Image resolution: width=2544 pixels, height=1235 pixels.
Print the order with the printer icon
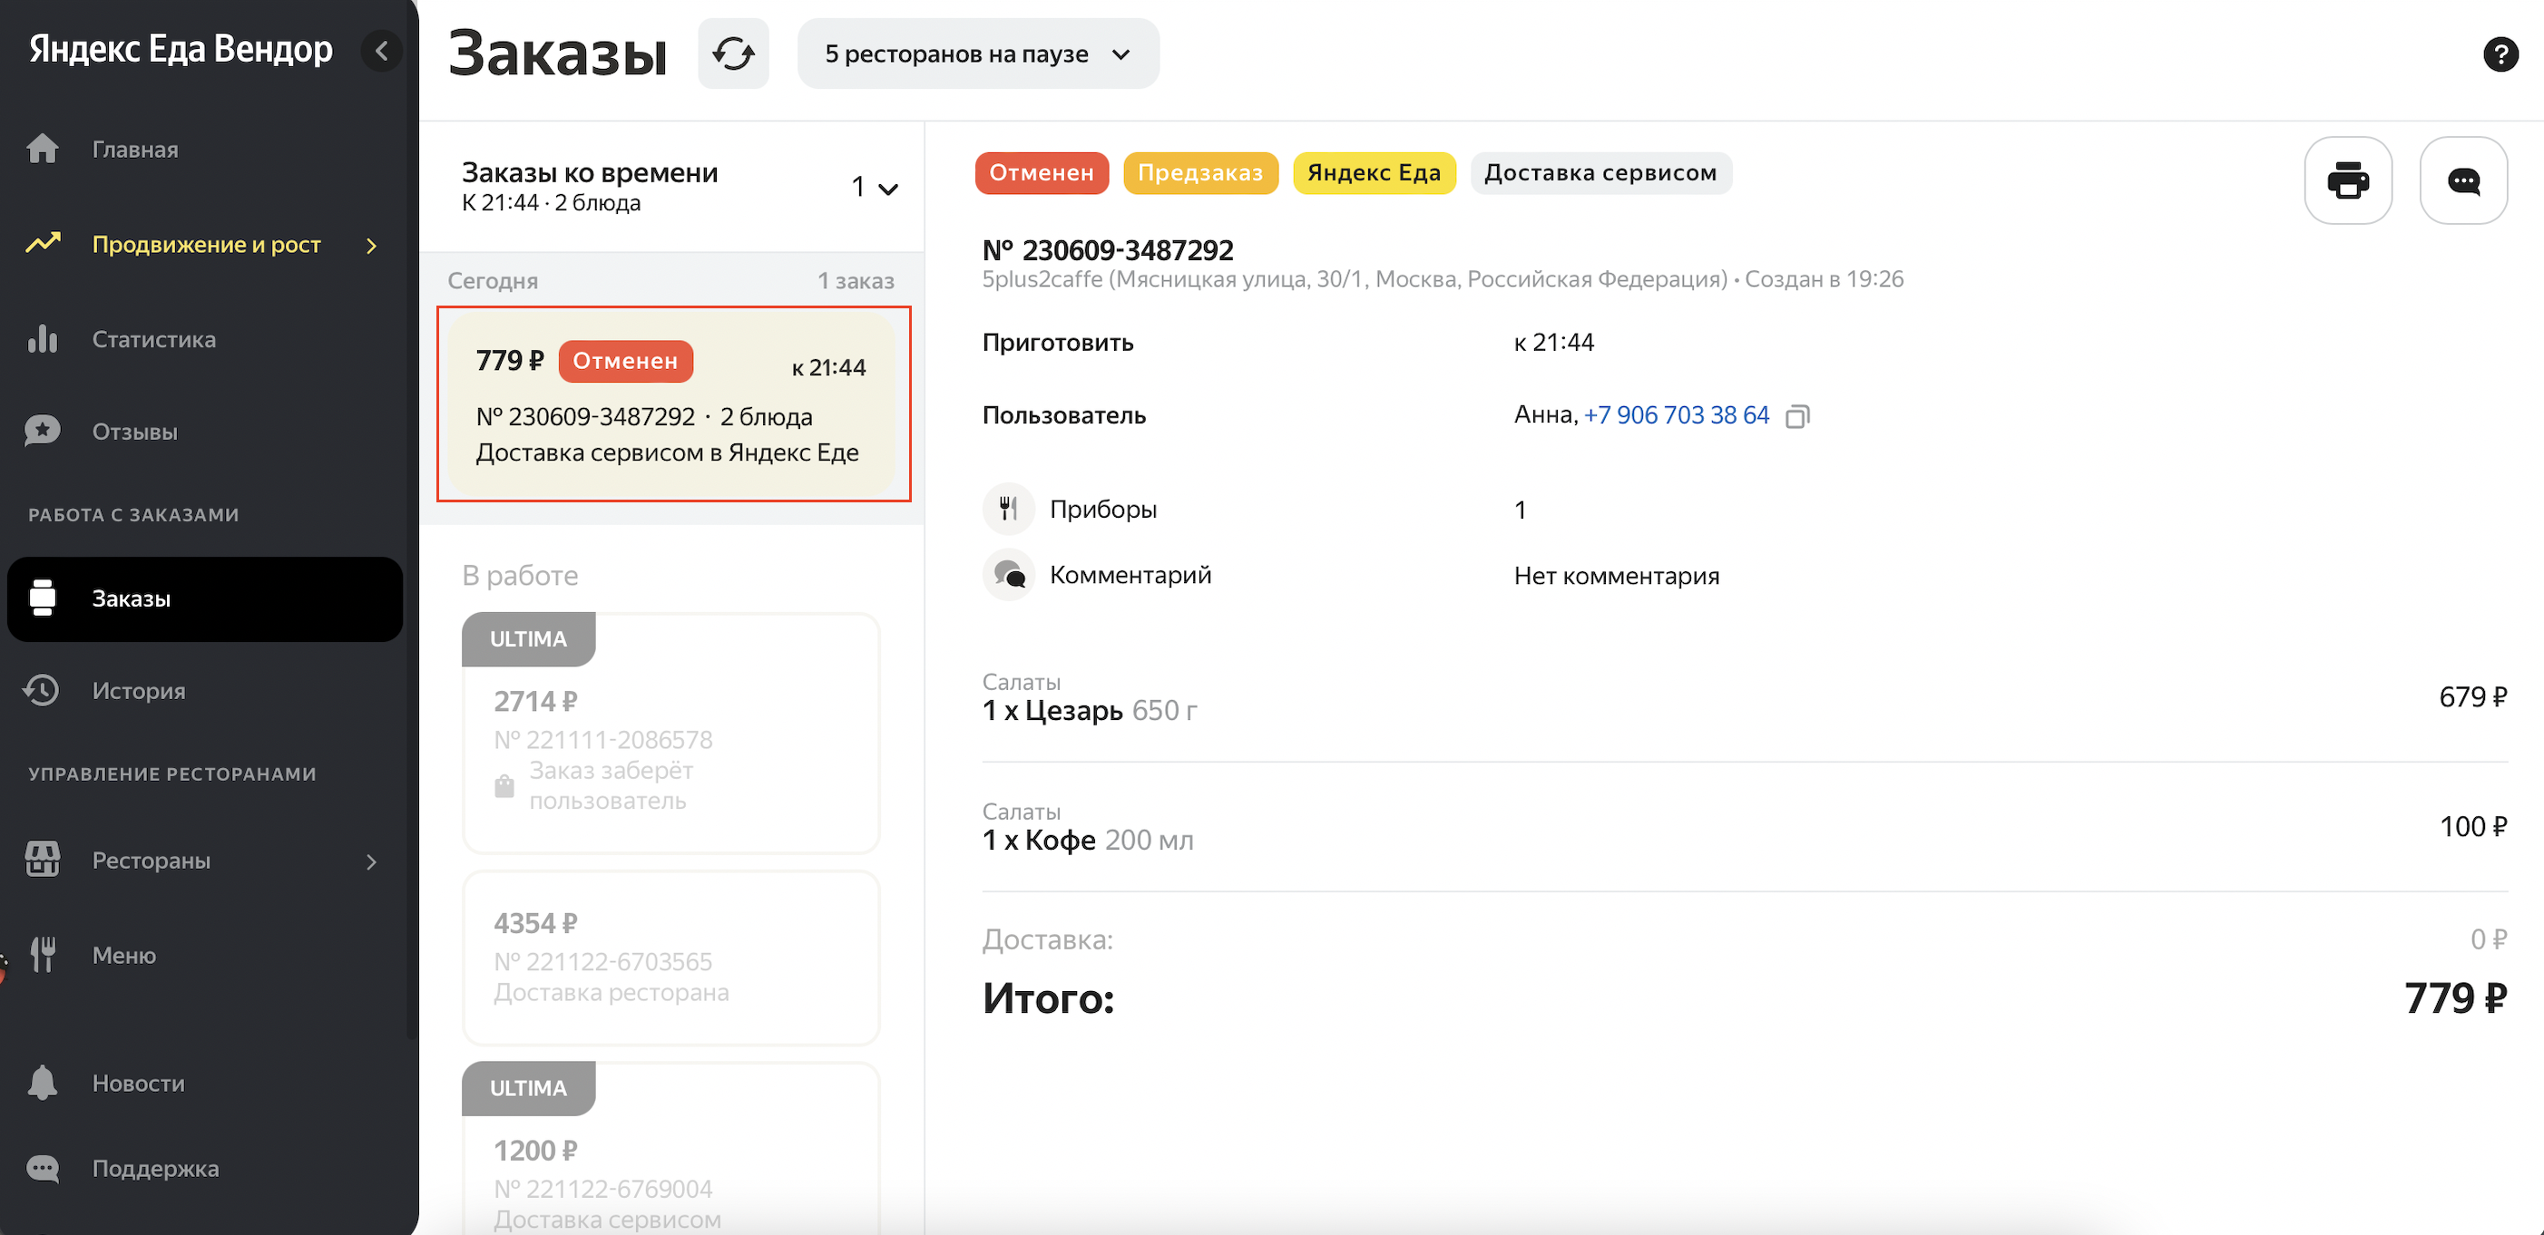[2347, 180]
